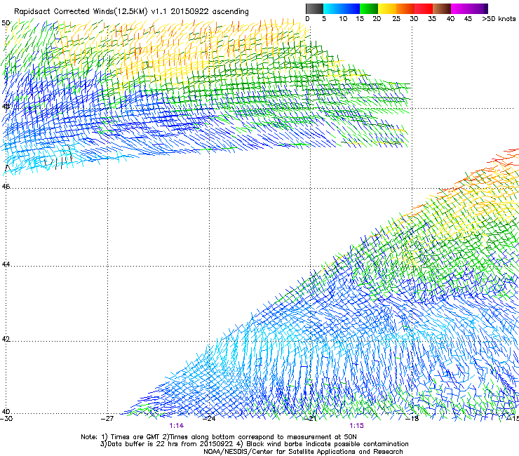Screen dimensions: 519x456
Task: Click the '30' label under the color legend
Action: [414, 19]
